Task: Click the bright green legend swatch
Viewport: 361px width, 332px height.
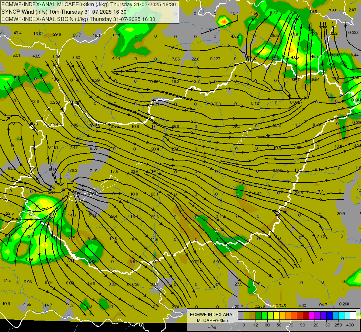Action: coord(264,315)
